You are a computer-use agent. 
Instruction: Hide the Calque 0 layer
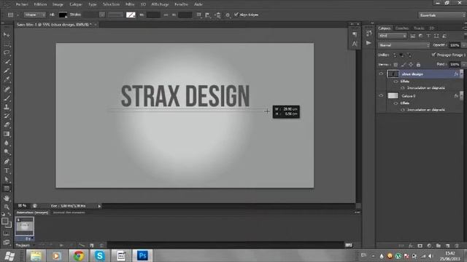coord(381,95)
